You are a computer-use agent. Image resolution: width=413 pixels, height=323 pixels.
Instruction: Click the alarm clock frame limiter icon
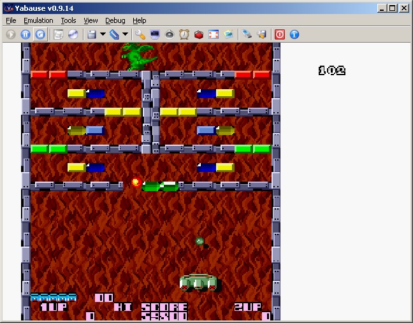[184, 34]
